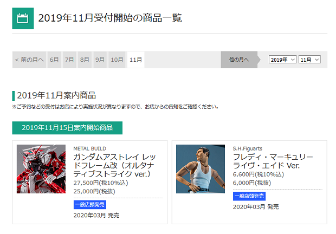Select the active 11月 tab
The width and height of the screenshot is (336, 234).
135,60
